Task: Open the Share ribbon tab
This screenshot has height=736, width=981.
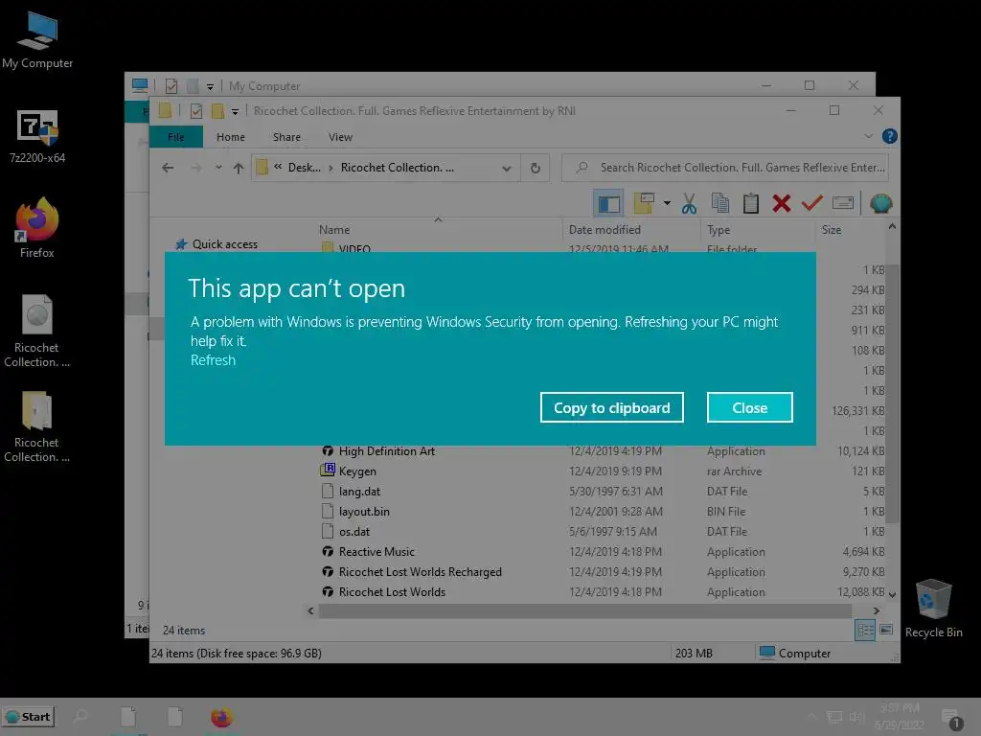Action: tap(286, 137)
